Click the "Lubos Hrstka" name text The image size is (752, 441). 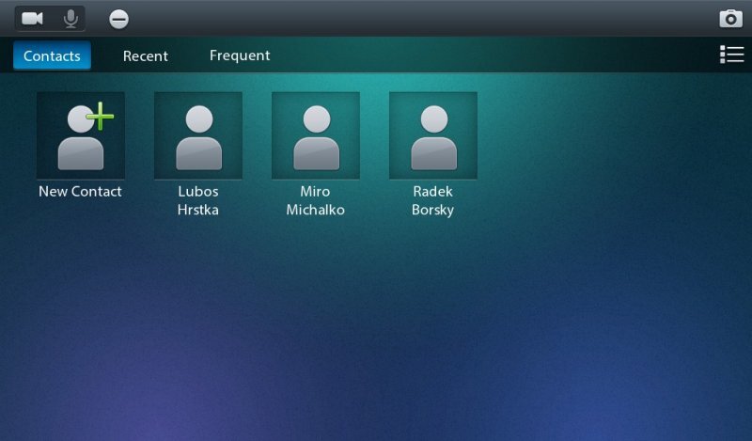(x=198, y=200)
